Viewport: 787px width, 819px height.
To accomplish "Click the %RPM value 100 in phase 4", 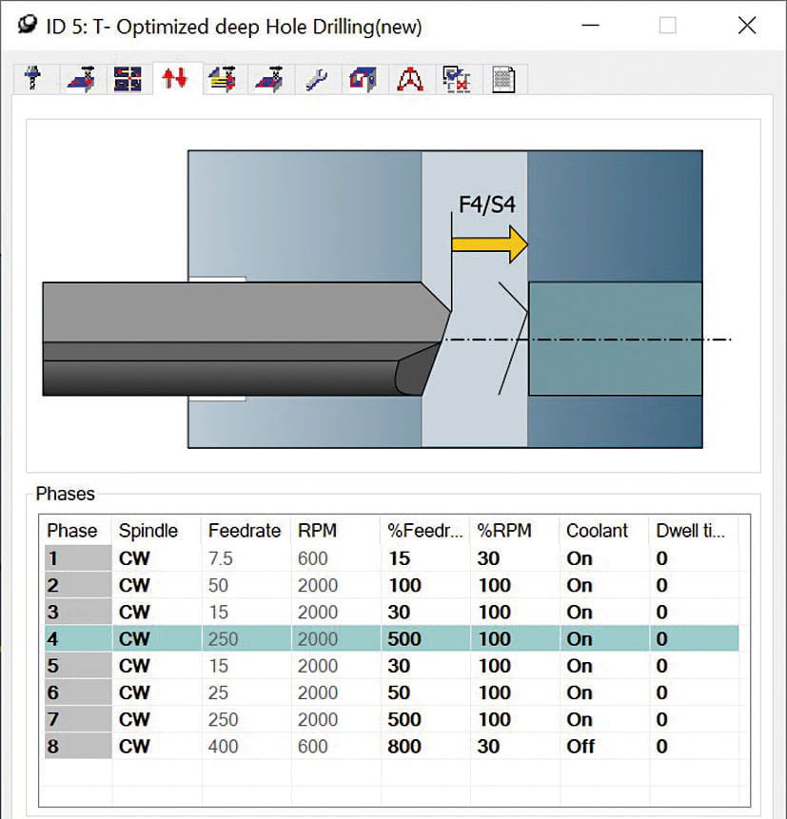I will tap(494, 639).
